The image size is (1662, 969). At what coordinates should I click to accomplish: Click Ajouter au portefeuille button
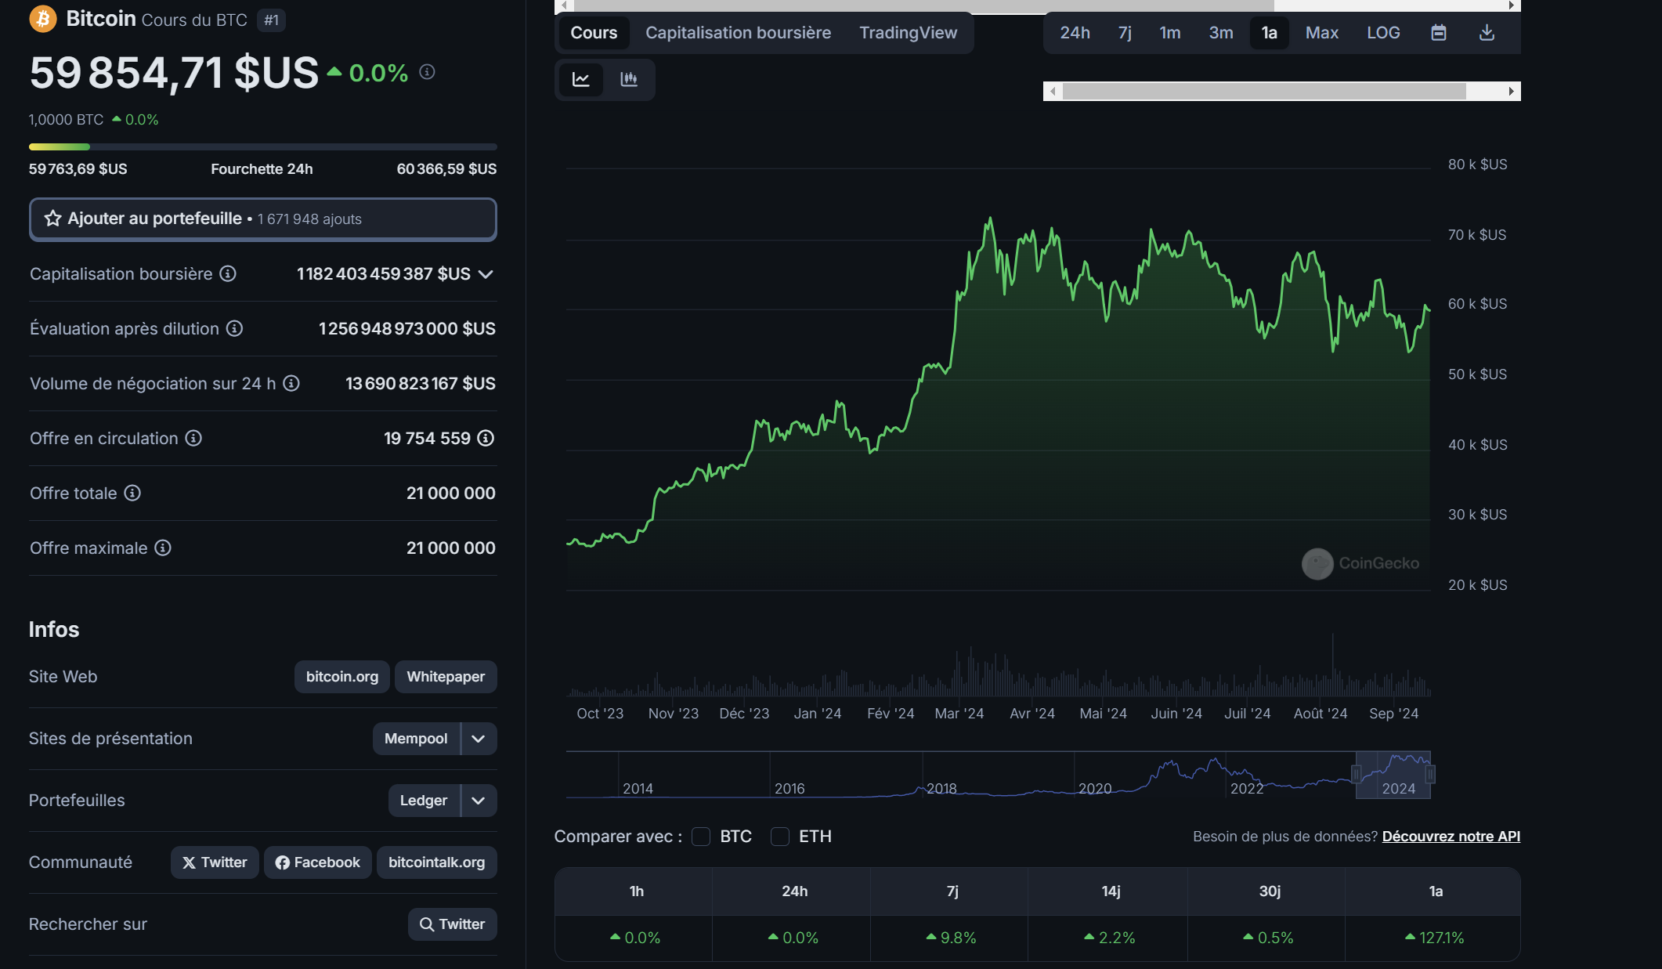pyautogui.click(x=263, y=219)
